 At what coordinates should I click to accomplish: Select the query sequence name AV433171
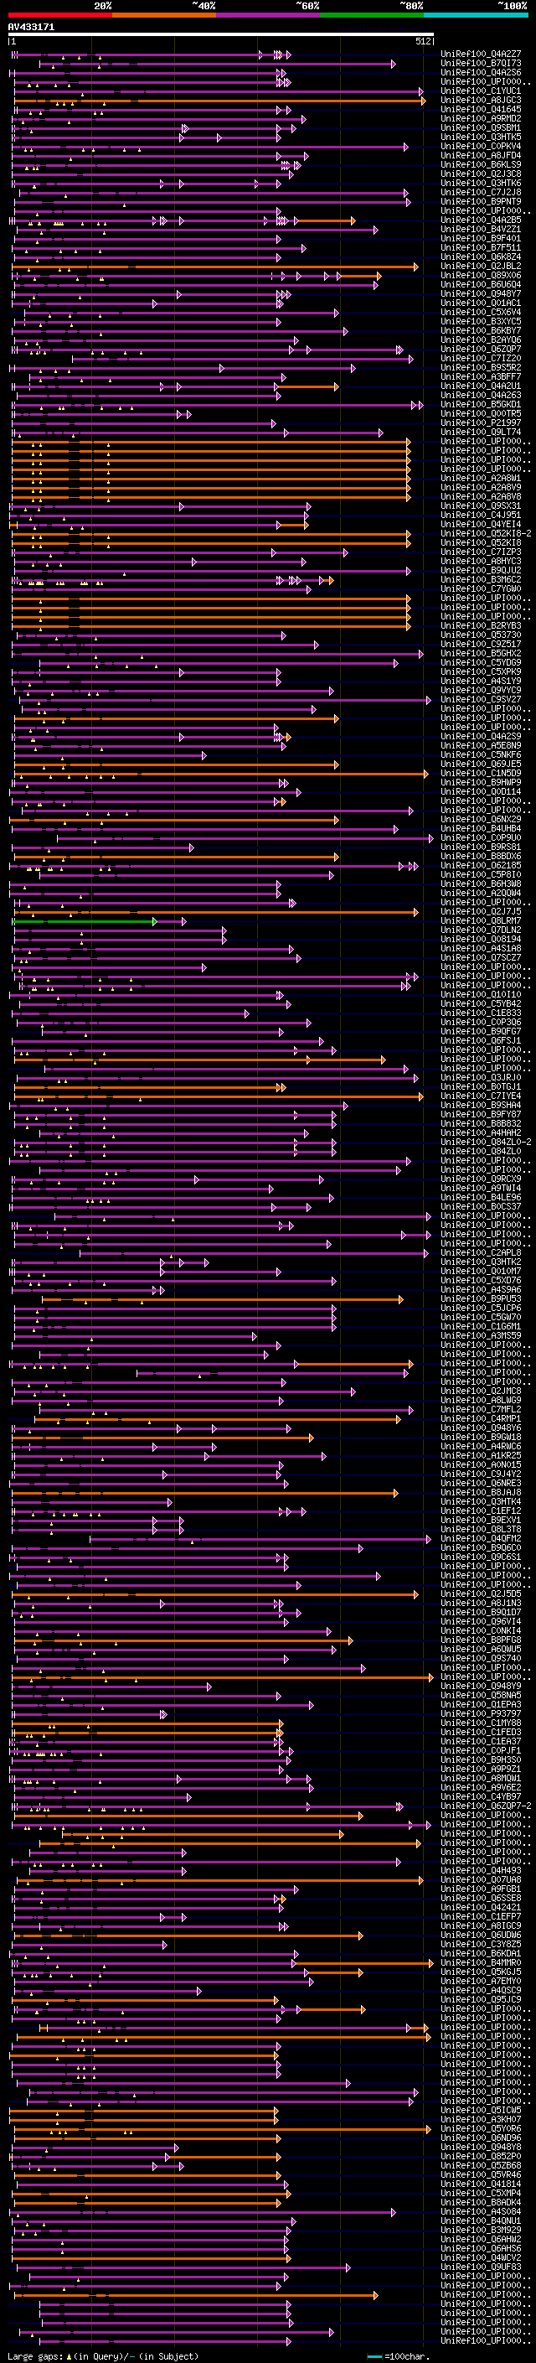(x=31, y=27)
